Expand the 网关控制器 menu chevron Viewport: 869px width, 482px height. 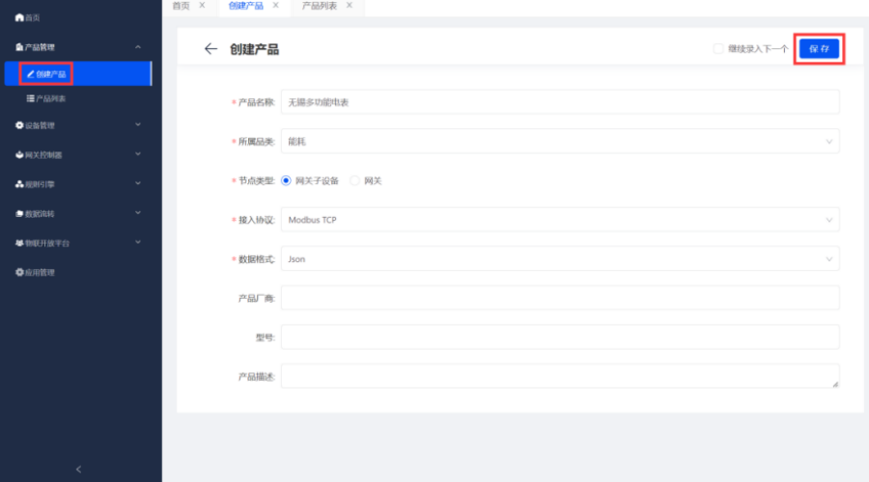click(x=138, y=154)
